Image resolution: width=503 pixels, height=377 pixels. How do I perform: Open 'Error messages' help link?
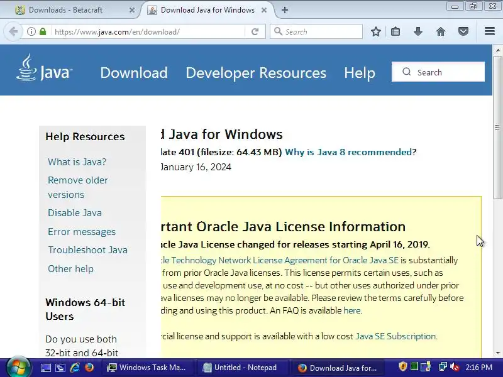82,232
